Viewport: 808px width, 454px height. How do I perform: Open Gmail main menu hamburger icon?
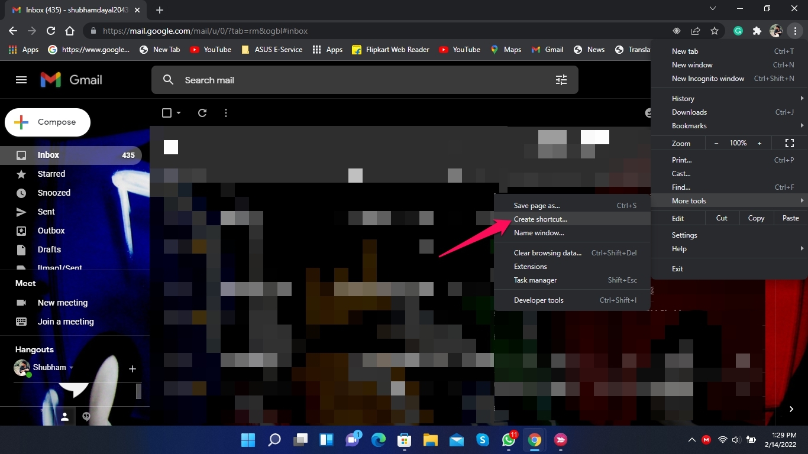pos(21,80)
